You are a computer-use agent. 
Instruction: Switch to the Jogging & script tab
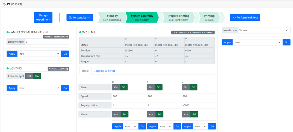[104, 71]
